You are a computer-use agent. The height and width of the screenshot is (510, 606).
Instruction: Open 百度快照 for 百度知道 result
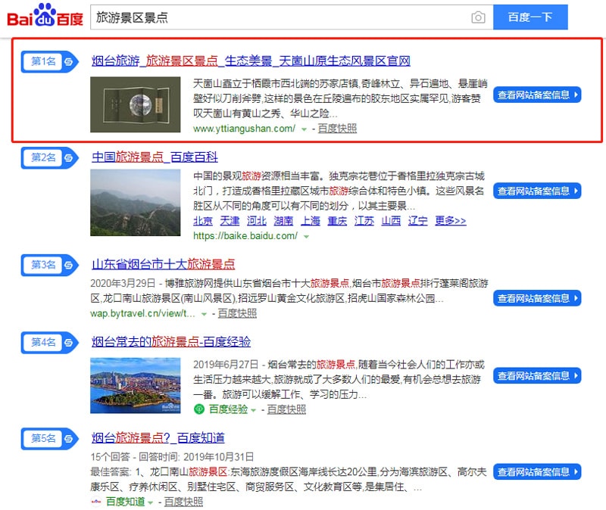(183, 502)
